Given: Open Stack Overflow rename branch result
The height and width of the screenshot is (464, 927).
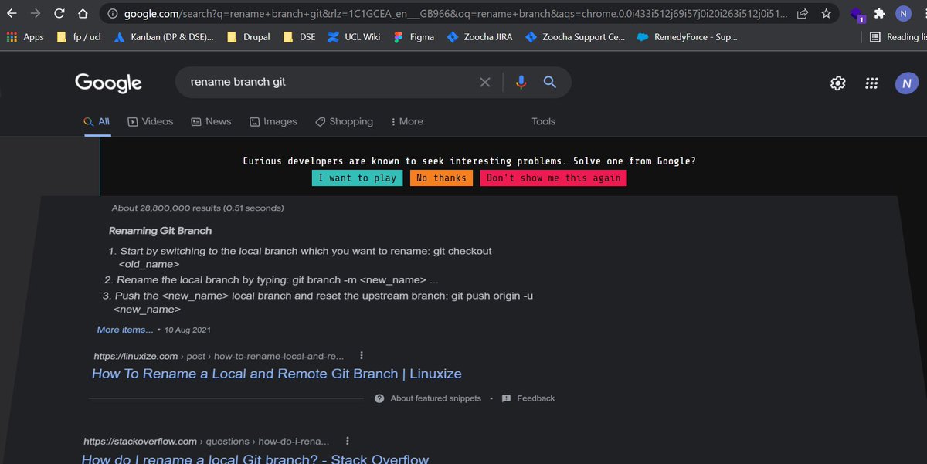Looking at the screenshot, I should tap(255, 459).
